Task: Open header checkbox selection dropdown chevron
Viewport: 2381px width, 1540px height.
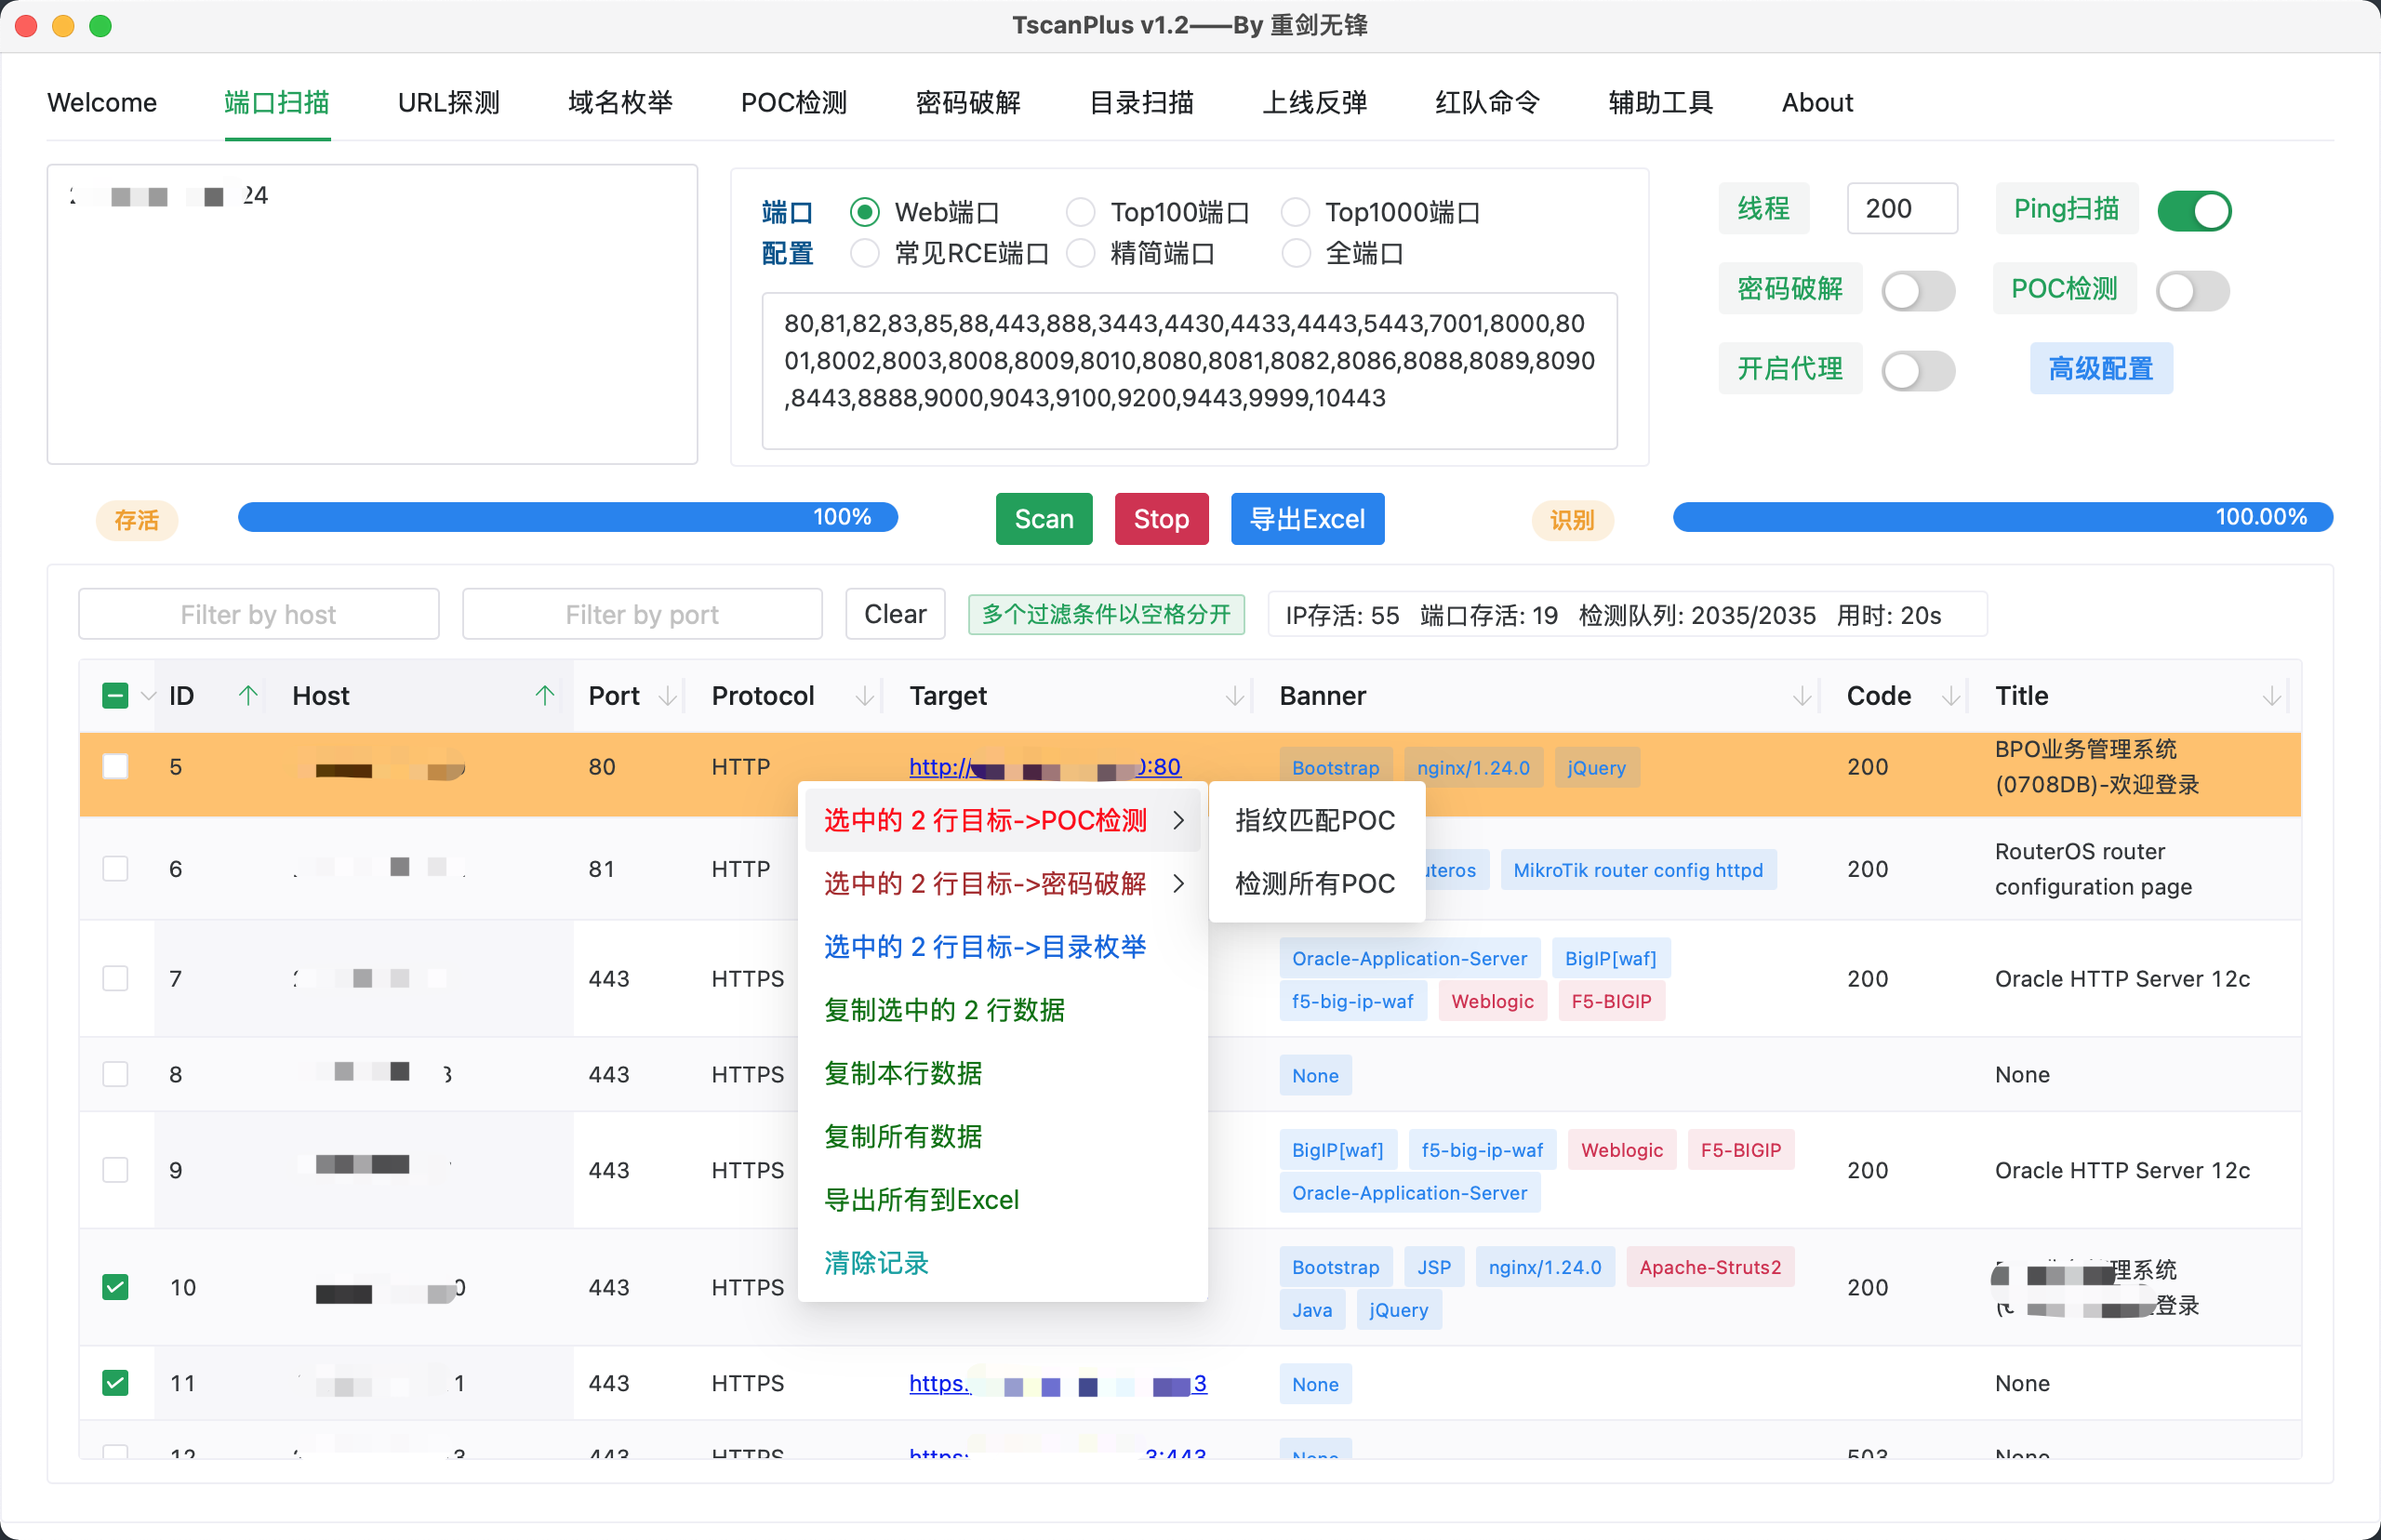Action: click(149, 696)
